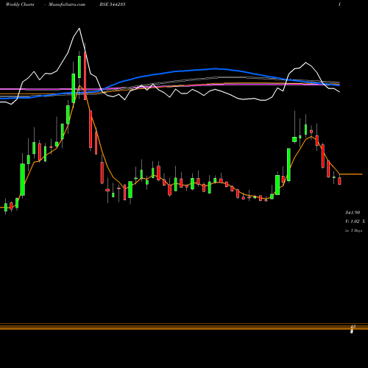This screenshot has width=368, height=368.
Task: Click the 'MunafaSutra.com' label
Action: [x=67, y=4]
